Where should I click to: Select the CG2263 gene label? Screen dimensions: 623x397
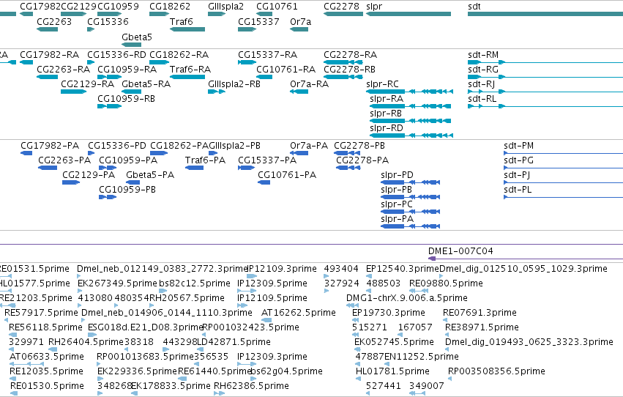tap(54, 21)
